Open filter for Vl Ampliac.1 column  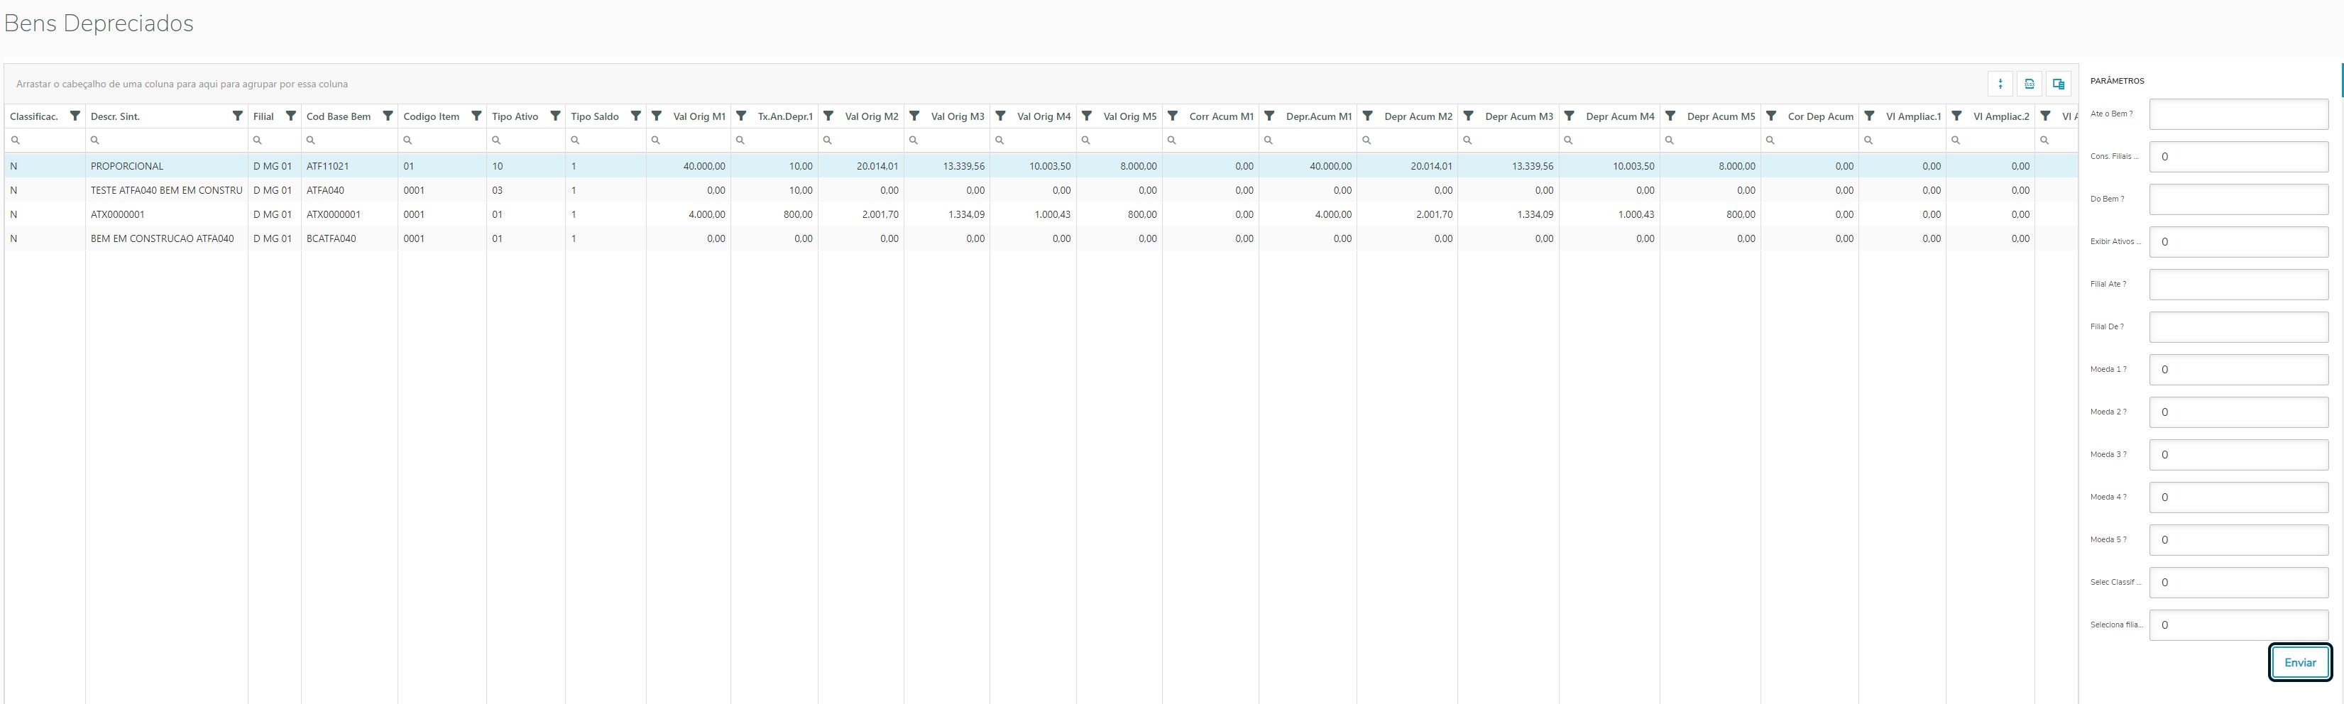[x=1869, y=116]
